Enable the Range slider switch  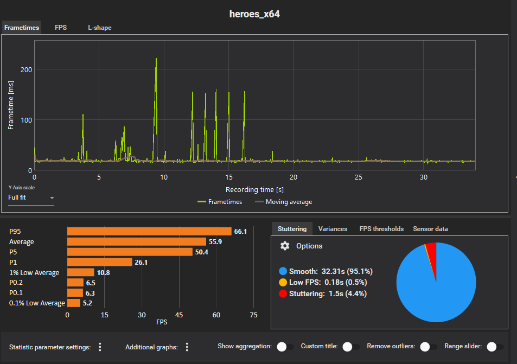[495, 347]
